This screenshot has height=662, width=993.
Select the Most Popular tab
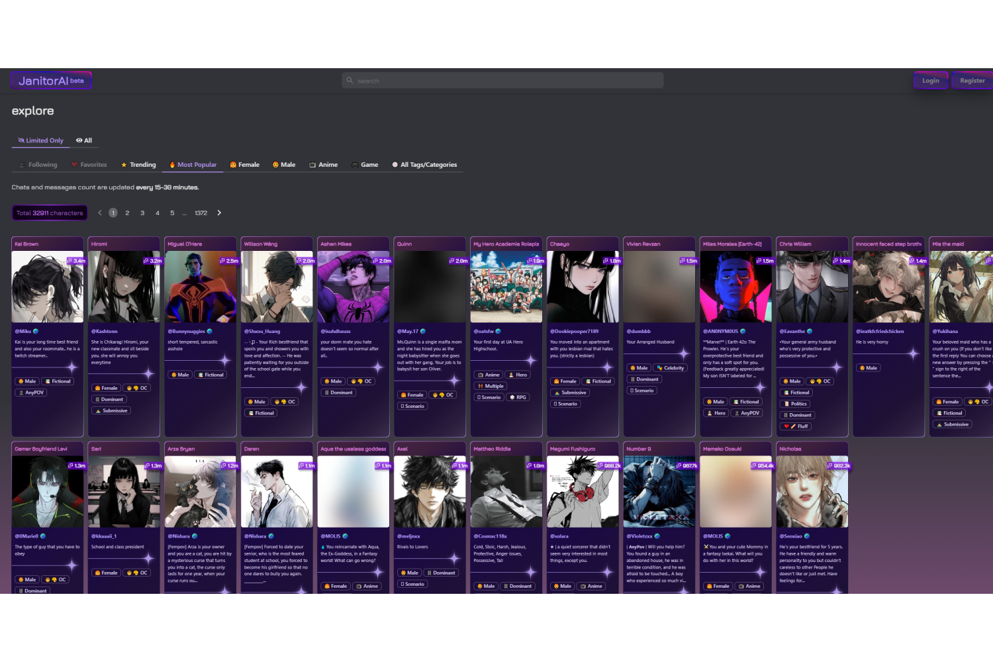tap(193, 165)
